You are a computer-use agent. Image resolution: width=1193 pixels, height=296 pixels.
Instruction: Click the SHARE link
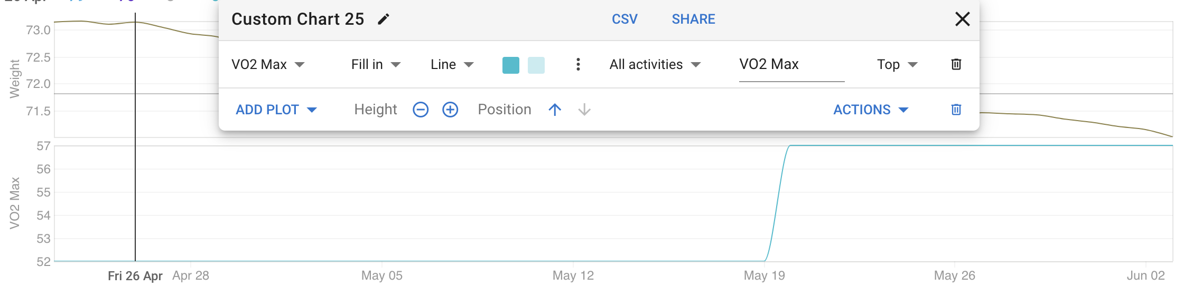click(x=693, y=19)
